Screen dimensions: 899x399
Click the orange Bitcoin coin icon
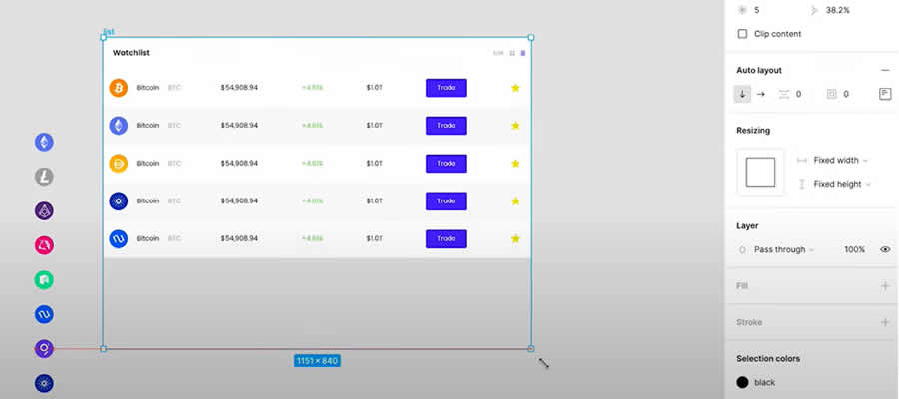point(118,88)
